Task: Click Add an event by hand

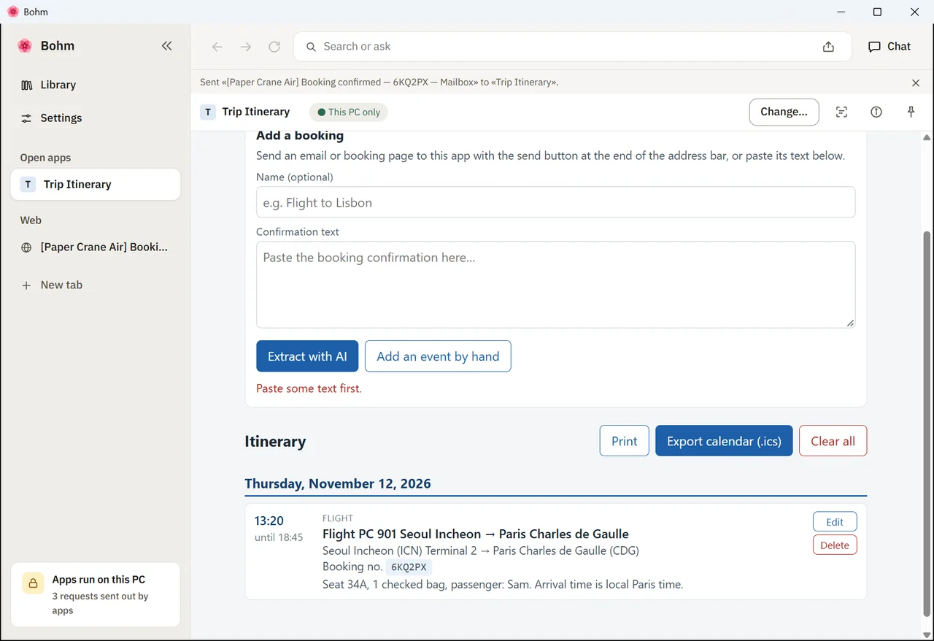Action: tap(438, 356)
